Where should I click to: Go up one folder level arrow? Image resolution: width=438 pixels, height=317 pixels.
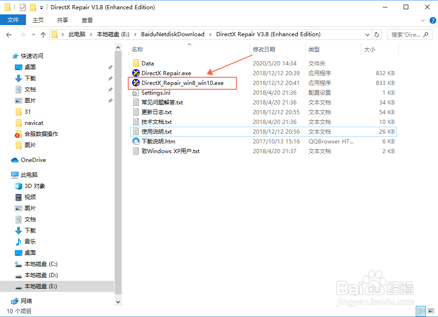[x=43, y=35]
